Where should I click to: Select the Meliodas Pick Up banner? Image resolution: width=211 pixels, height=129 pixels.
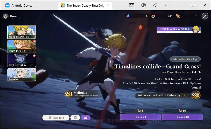coord(22,32)
